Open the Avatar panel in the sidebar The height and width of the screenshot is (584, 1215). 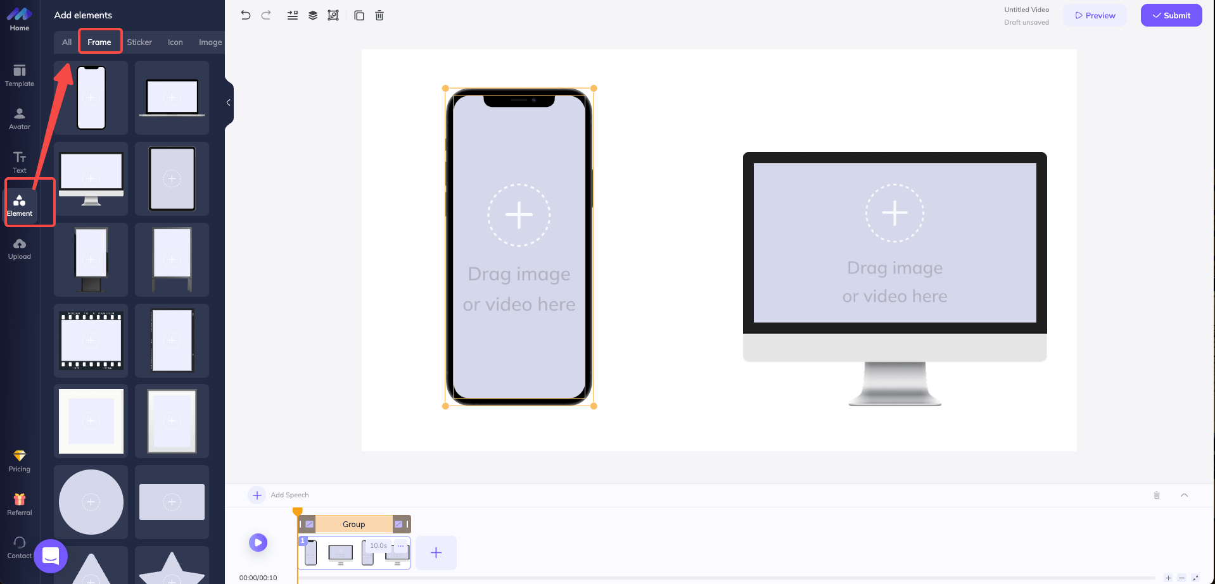(x=20, y=118)
